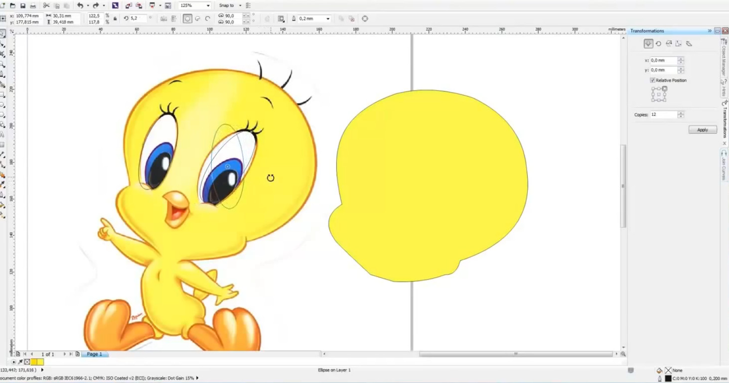Select the Rotate tab in Transformations

658,44
